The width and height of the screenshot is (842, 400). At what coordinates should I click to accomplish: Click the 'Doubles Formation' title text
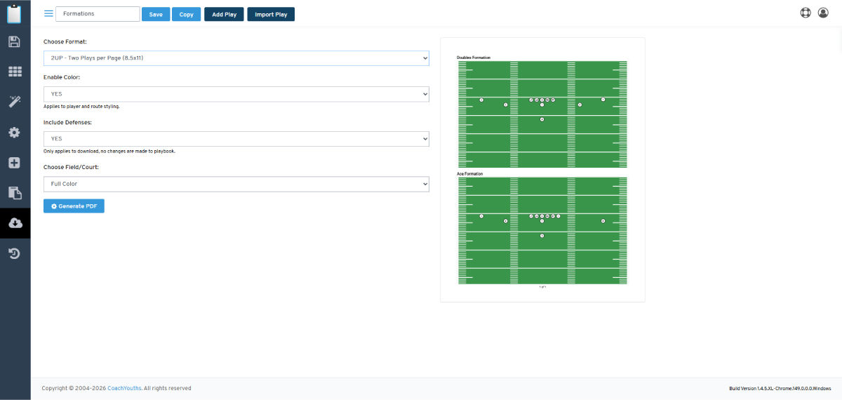[x=474, y=58]
